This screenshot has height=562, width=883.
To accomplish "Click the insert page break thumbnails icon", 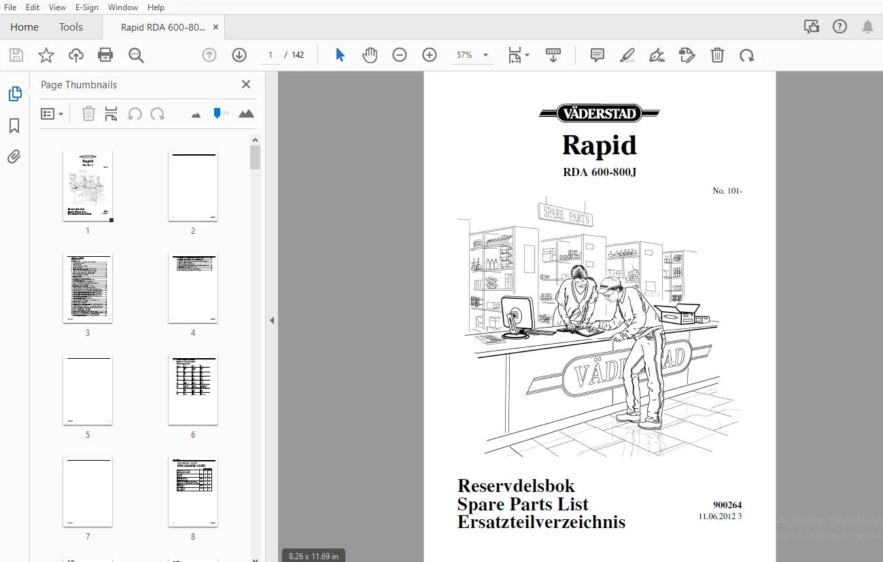I will tap(111, 114).
